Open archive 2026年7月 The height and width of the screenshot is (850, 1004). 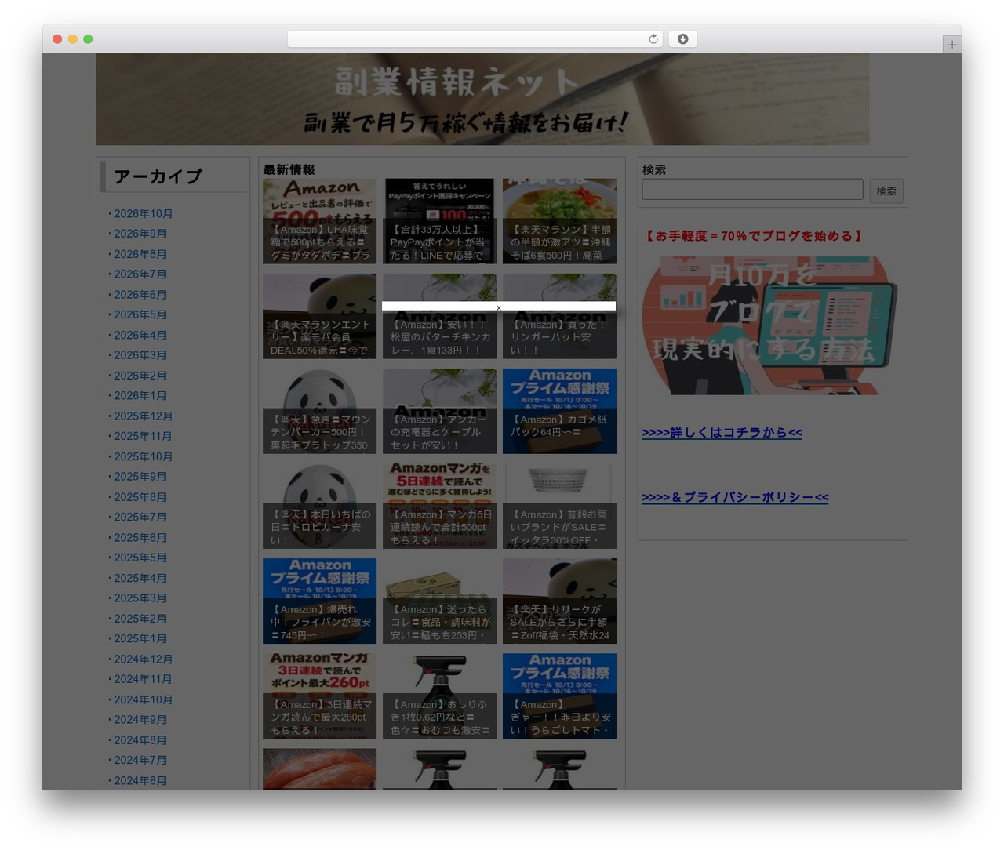140,274
